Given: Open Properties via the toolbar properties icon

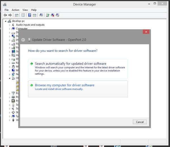Looking at the screenshot, I should pos(23,15).
